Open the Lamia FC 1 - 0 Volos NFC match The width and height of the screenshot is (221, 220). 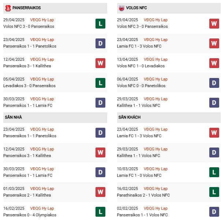click(139, 175)
